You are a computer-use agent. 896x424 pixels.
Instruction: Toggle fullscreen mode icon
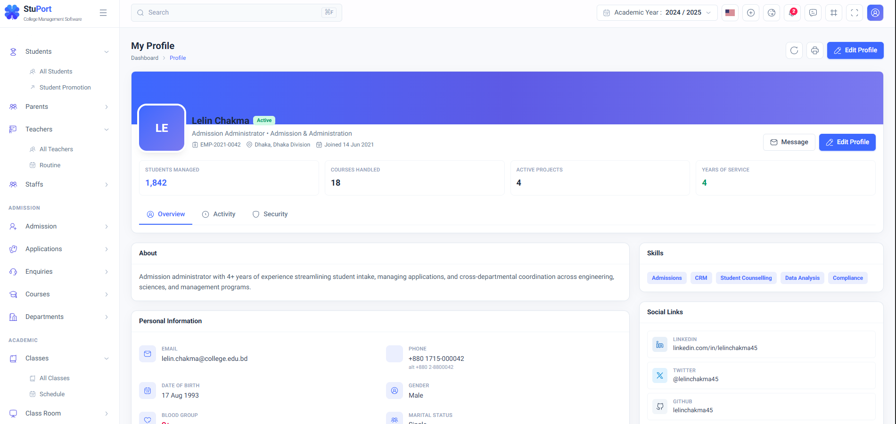(x=855, y=13)
